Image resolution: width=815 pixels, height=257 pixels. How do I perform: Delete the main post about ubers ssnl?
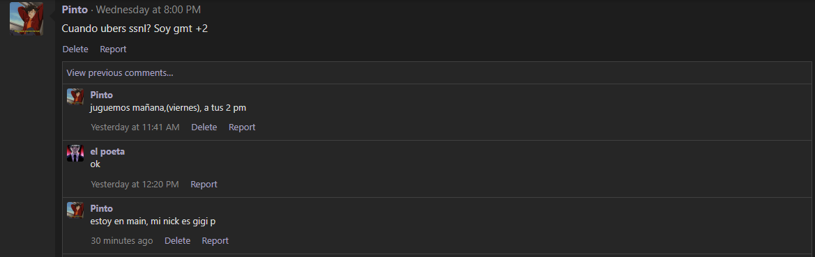[x=75, y=49]
